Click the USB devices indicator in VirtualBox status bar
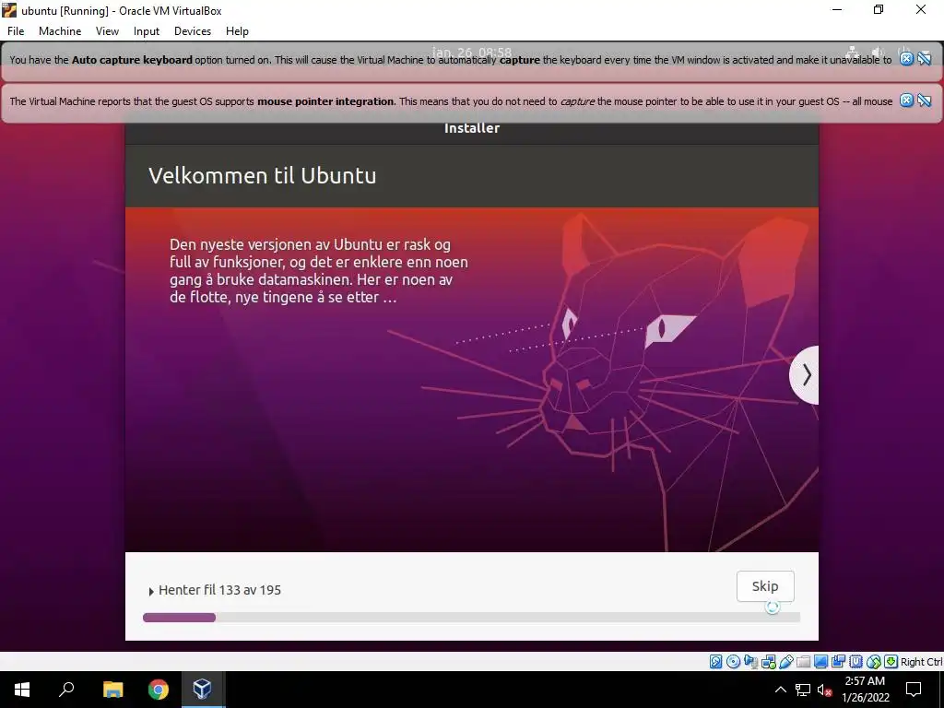The height and width of the screenshot is (708, 944). tap(785, 662)
